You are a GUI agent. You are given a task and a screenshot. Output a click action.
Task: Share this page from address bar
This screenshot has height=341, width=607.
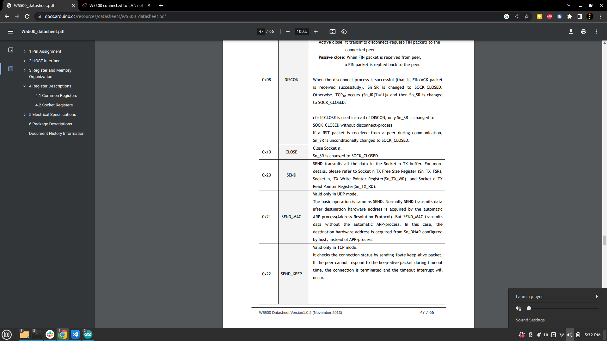(x=517, y=16)
